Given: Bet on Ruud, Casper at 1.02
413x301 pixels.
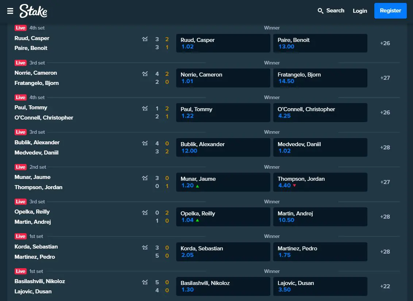Looking at the screenshot, I should pyautogui.click(x=223, y=43).
